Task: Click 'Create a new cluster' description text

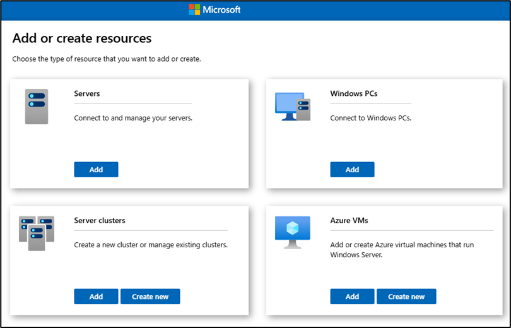Action: click(150, 245)
